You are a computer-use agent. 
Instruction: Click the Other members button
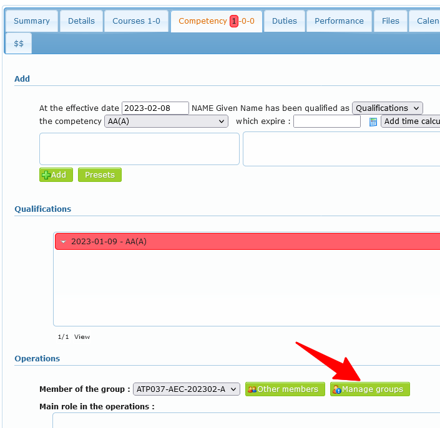[x=285, y=389]
